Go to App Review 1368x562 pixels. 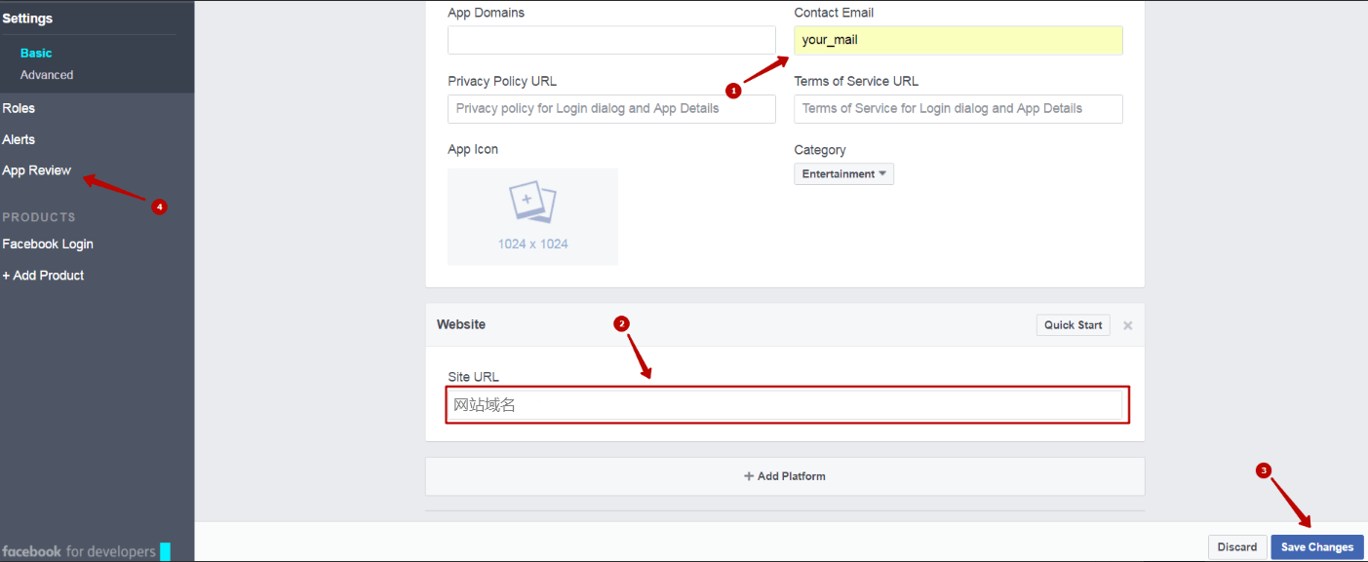tap(37, 170)
